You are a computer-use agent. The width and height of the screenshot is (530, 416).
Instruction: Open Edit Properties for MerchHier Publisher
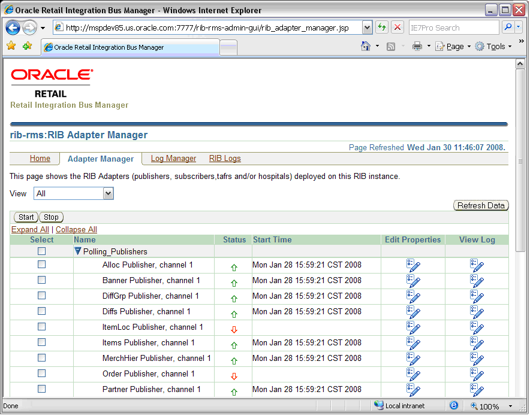coord(413,359)
